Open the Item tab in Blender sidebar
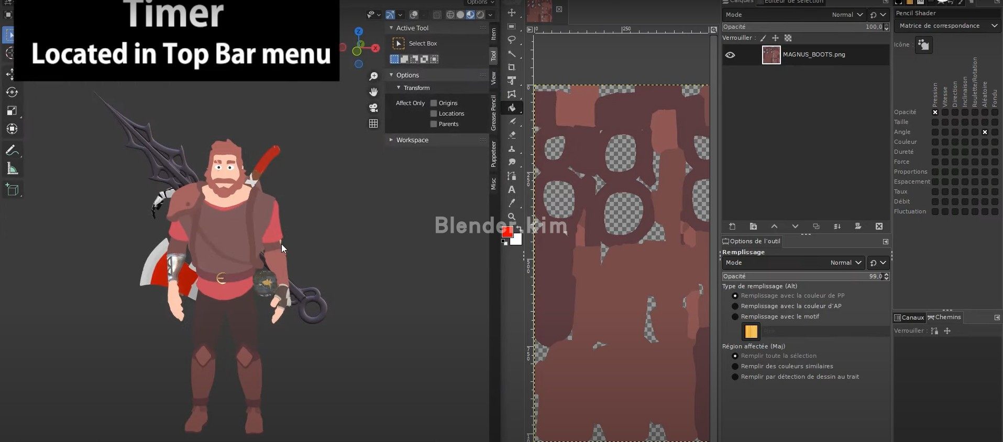Image resolution: width=1003 pixels, height=442 pixels. pyautogui.click(x=493, y=35)
